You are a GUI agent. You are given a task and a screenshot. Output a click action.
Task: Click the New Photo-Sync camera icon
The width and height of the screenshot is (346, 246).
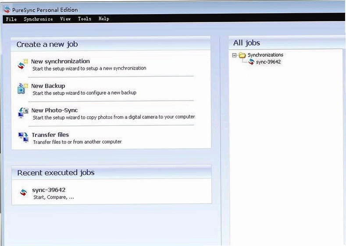[23, 113]
